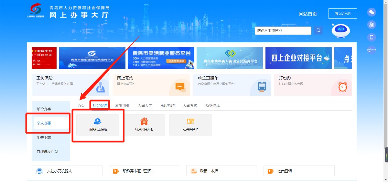This screenshot has width=388, height=182.
Task: Open the 政企直通车 service card title
Action: click(x=208, y=78)
